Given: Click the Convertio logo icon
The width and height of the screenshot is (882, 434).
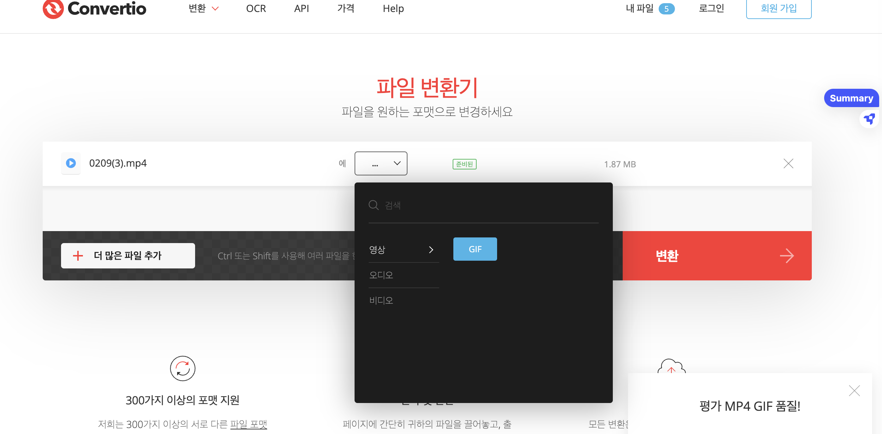Looking at the screenshot, I should pos(53,8).
